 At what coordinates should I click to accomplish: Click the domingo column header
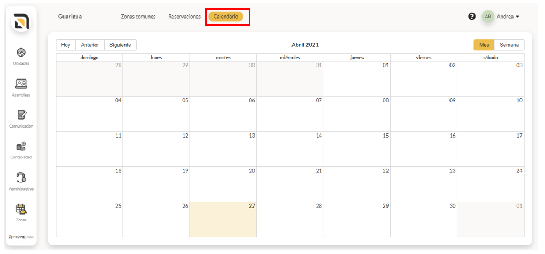pyautogui.click(x=89, y=58)
